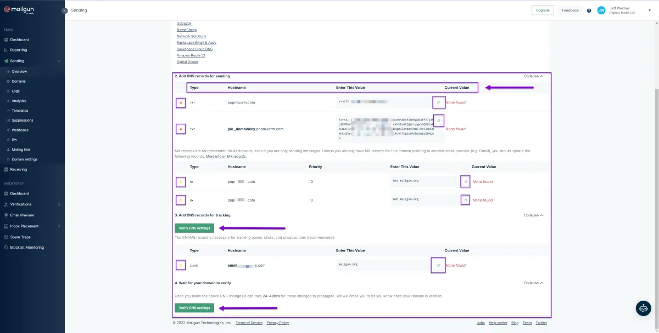Click warning status icon for mxa.mailgun.org row
The image size is (659, 333).
(x=180, y=181)
